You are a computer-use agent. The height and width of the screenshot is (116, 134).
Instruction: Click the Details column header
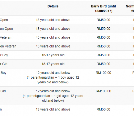53,6
